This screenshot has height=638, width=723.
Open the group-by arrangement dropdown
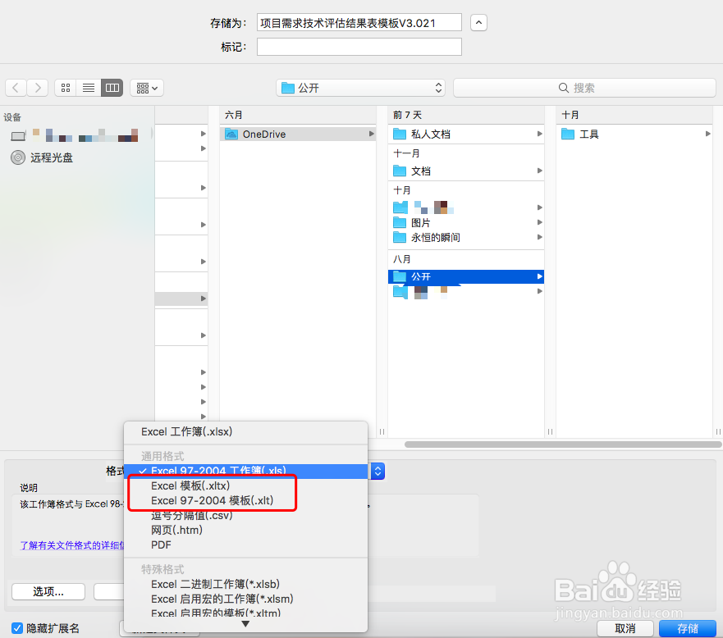(147, 88)
